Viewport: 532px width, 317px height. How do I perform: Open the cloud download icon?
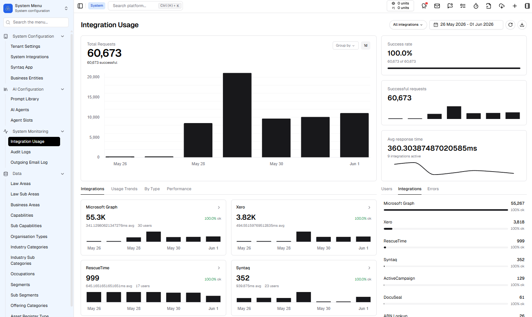coord(502,6)
